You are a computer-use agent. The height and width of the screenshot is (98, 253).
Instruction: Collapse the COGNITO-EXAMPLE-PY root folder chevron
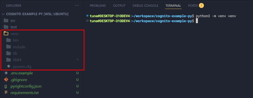point(3,14)
